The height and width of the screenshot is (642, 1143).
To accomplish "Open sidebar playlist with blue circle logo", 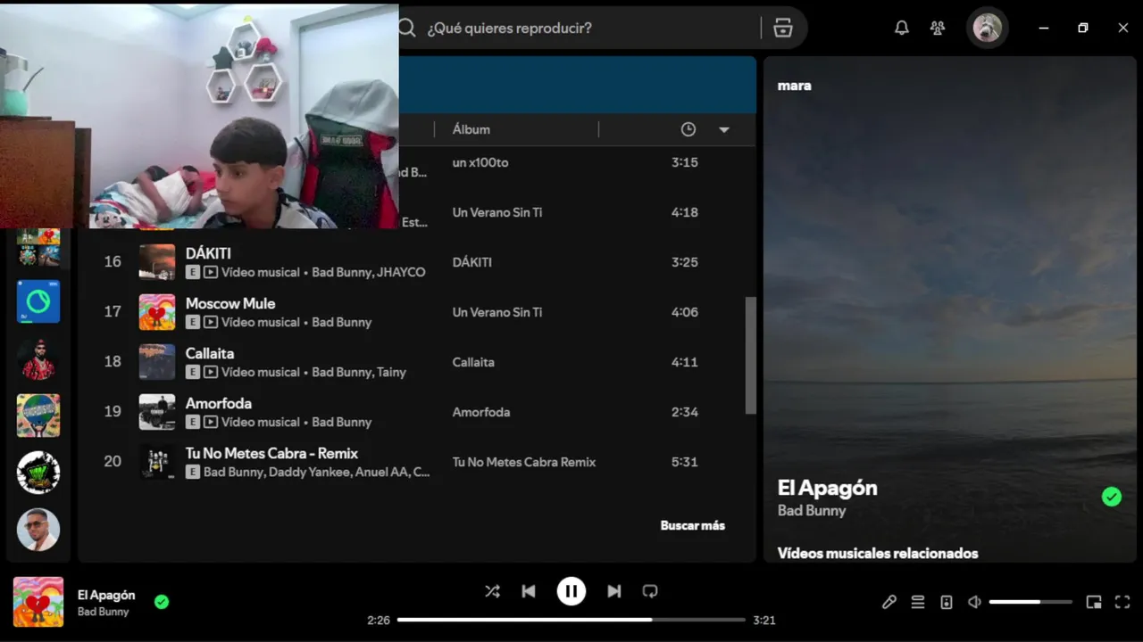I will point(38,301).
